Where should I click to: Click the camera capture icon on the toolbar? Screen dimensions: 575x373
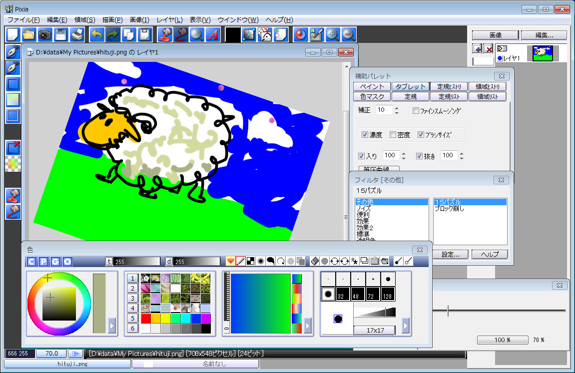[x=44, y=34]
